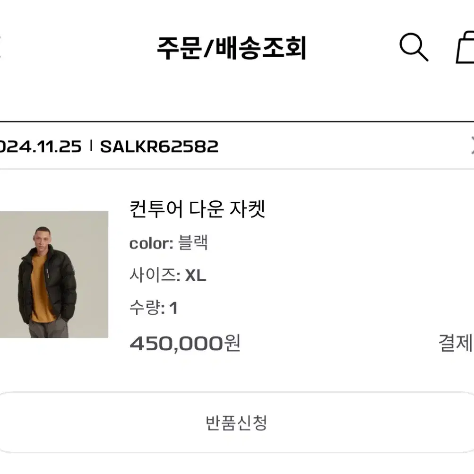Open the shopping bag cart icon
Screen dimensions: 474x474
(x=465, y=47)
